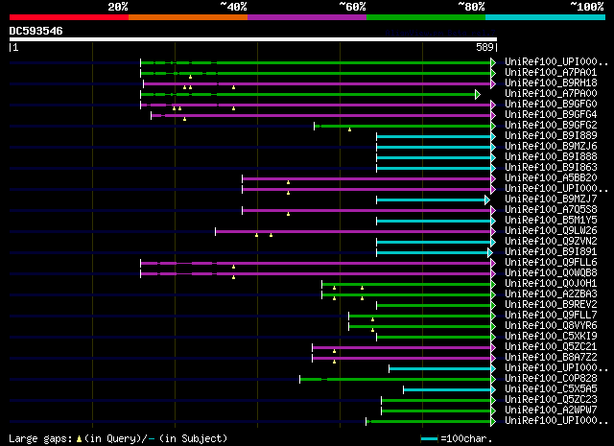The width and height of the screenshot is (614, 446).
Task: Click the 'Large gaps:' legend text
Action: [40, 439]
